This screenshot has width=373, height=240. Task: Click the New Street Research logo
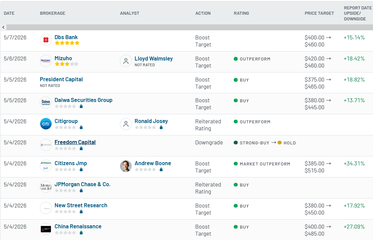[46, 208]
